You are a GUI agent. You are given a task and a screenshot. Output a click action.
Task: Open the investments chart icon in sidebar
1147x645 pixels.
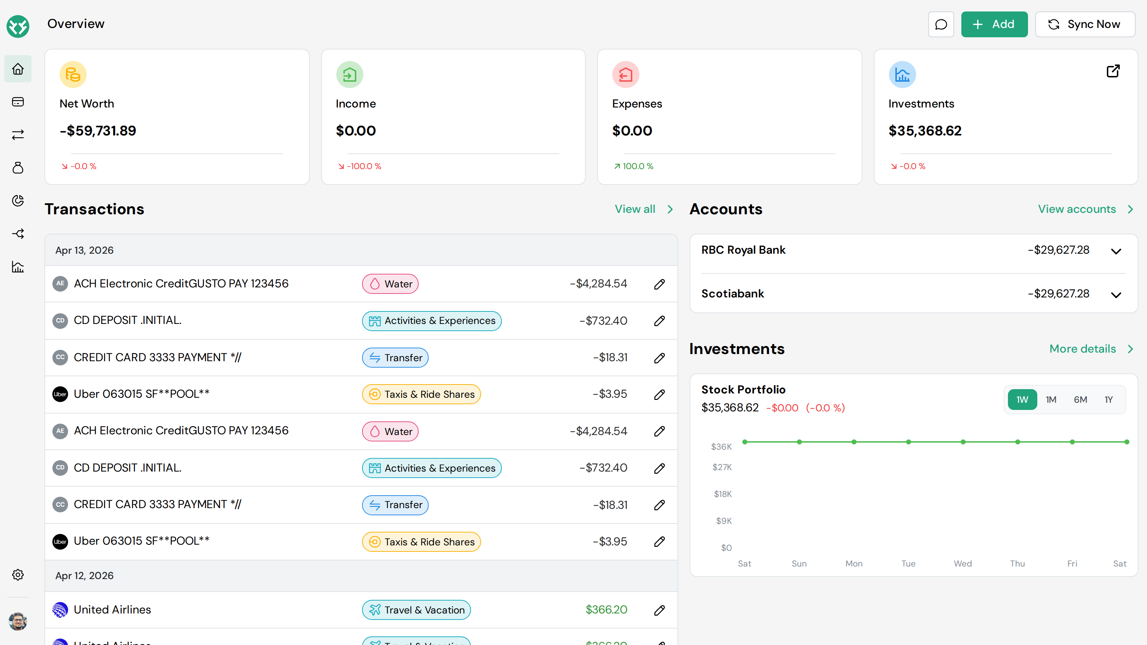18,267
